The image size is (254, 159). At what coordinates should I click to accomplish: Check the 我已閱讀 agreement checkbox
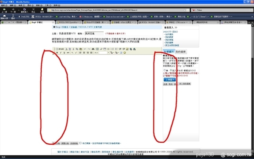tap(79, 142)
